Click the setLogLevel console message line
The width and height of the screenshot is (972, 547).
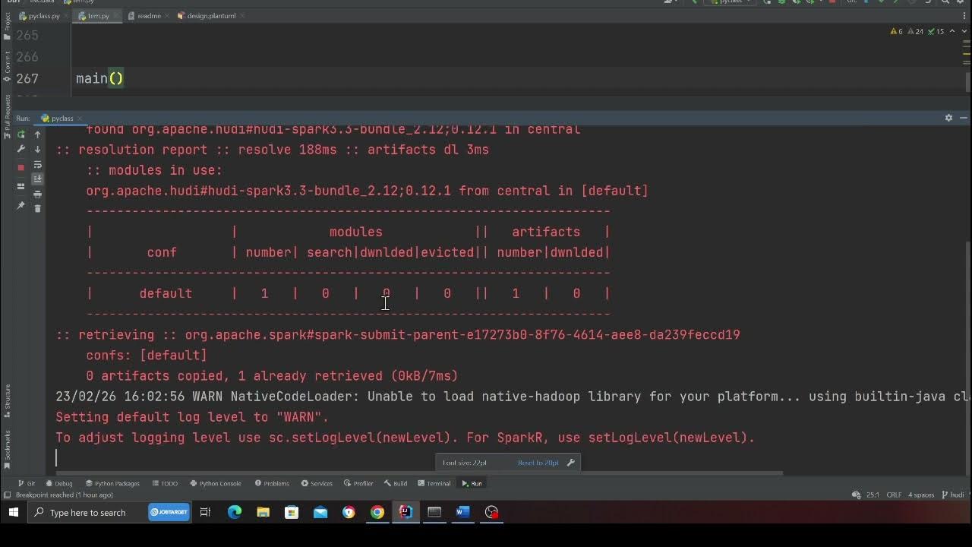point(406,438)
